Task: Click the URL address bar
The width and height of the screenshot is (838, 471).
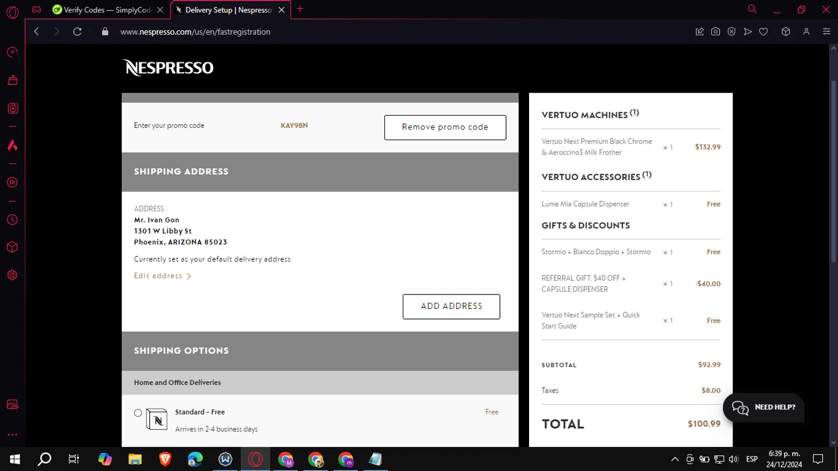Action: pos(196,32)
